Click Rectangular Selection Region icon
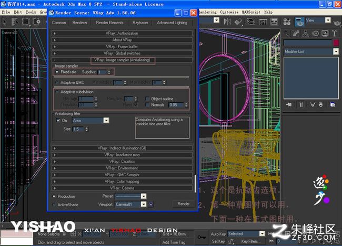Viewport: 342px width, 246px height. pyautogui.click(x=26, y=22)
